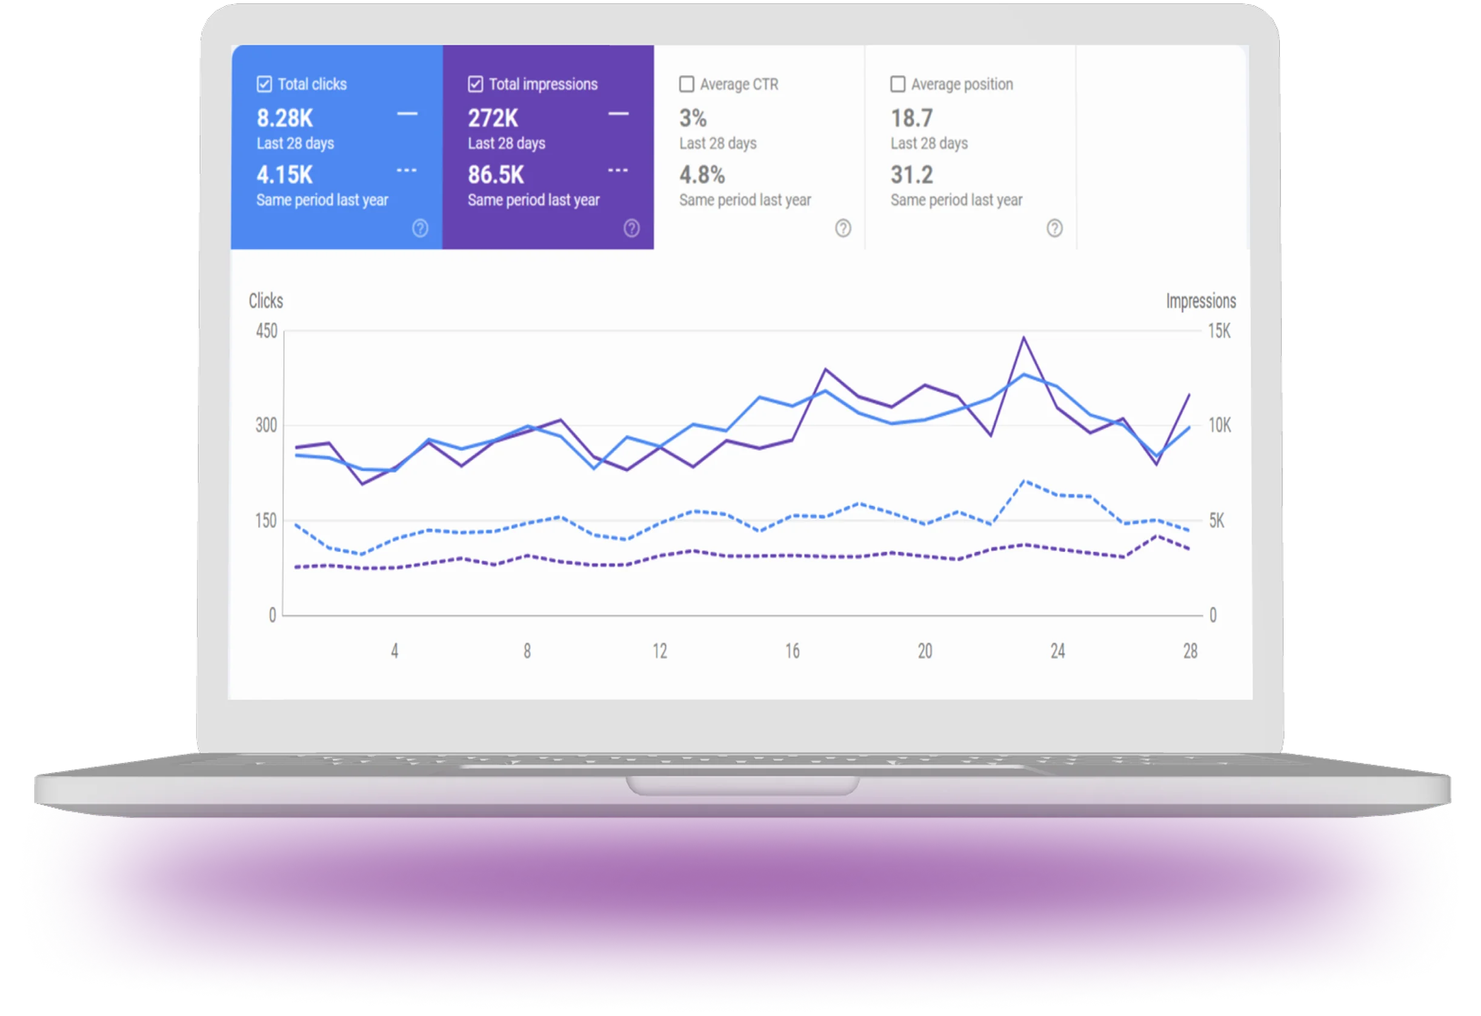The height and width of the screenshot is (1016, 1481).
Task: Select the 272K total impressions value
Action: (x=493, y=119)
